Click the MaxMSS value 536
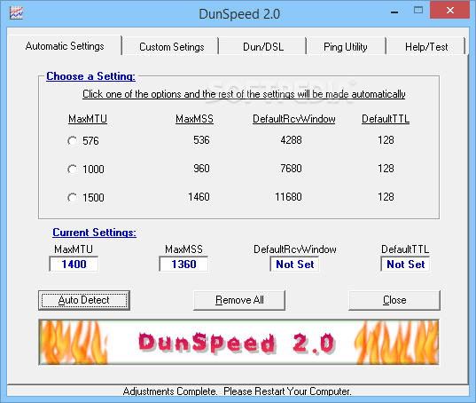The image size is (476, 403). pos(201,140)
